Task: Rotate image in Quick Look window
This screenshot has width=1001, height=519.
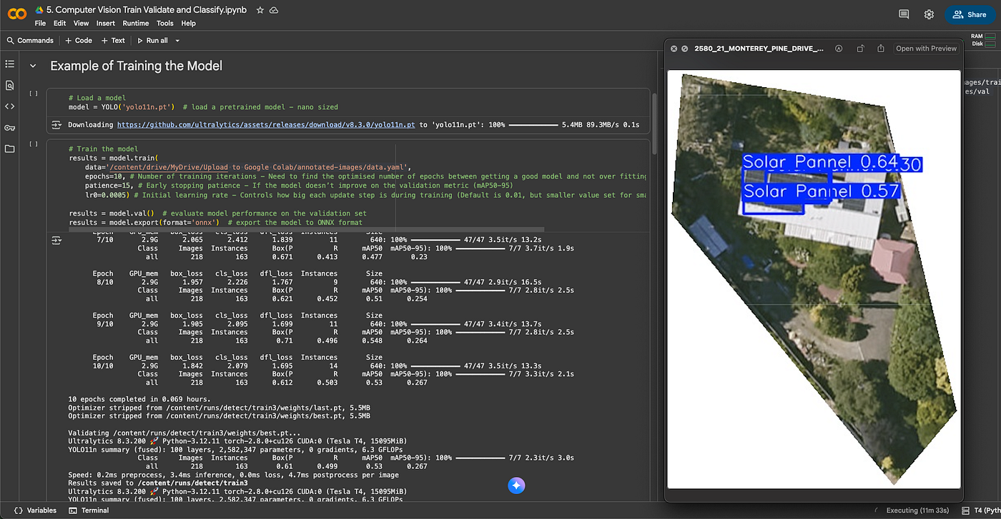Action: (861, 49)
